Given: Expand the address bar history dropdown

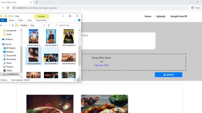Looking at the screenshot, I should (x=44, y=25).
